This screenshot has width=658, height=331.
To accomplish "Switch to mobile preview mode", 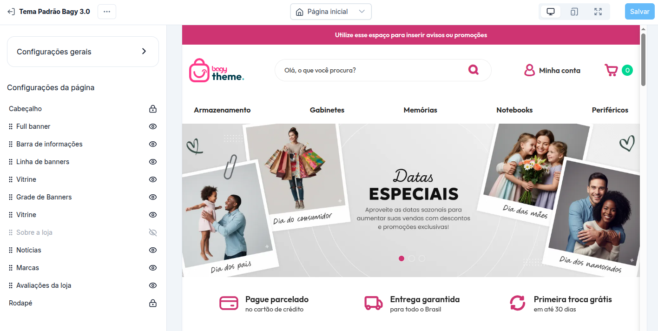I will (574, 12).
